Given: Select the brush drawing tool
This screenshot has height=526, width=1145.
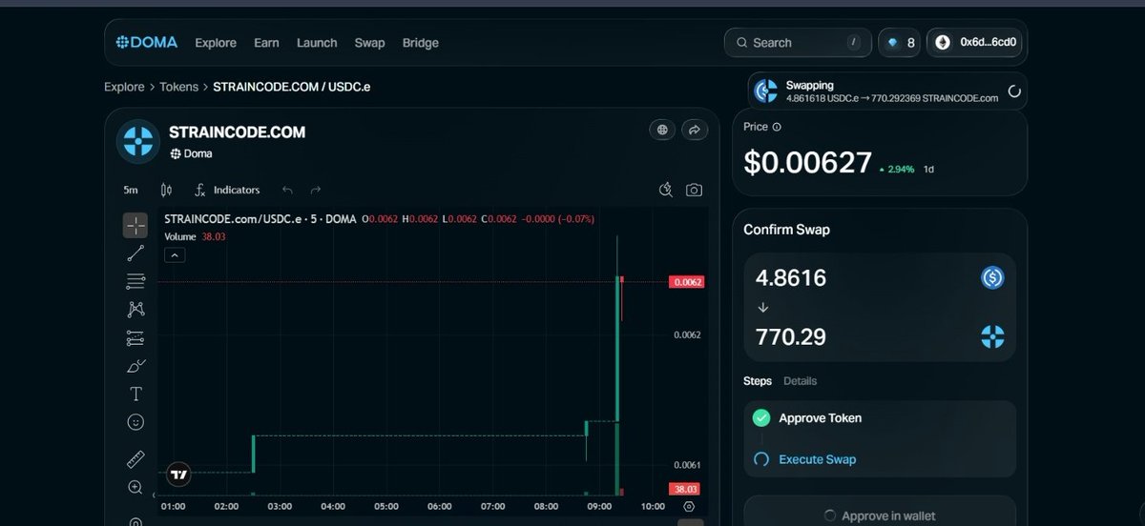Looking at the screenshot, I should (x=135, y=366).
